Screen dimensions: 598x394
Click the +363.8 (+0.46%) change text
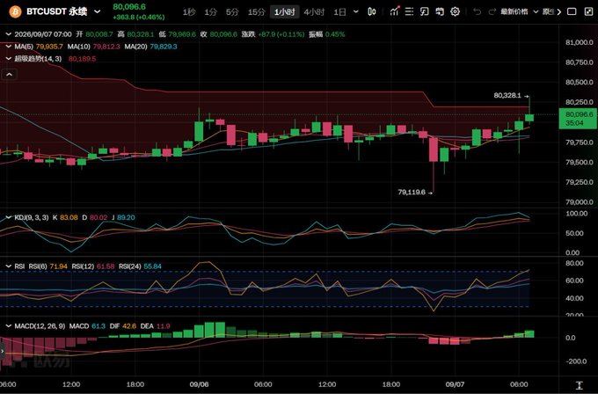[x=139, y=18]
